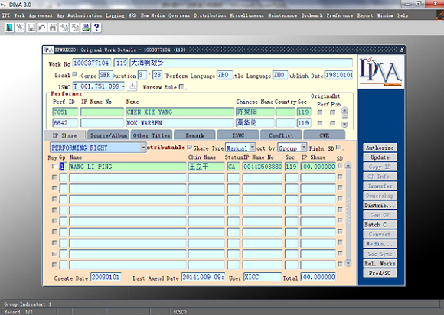Switch to the Conflict tab
Viewport: 444px width, 315px height.
(281, 135)
